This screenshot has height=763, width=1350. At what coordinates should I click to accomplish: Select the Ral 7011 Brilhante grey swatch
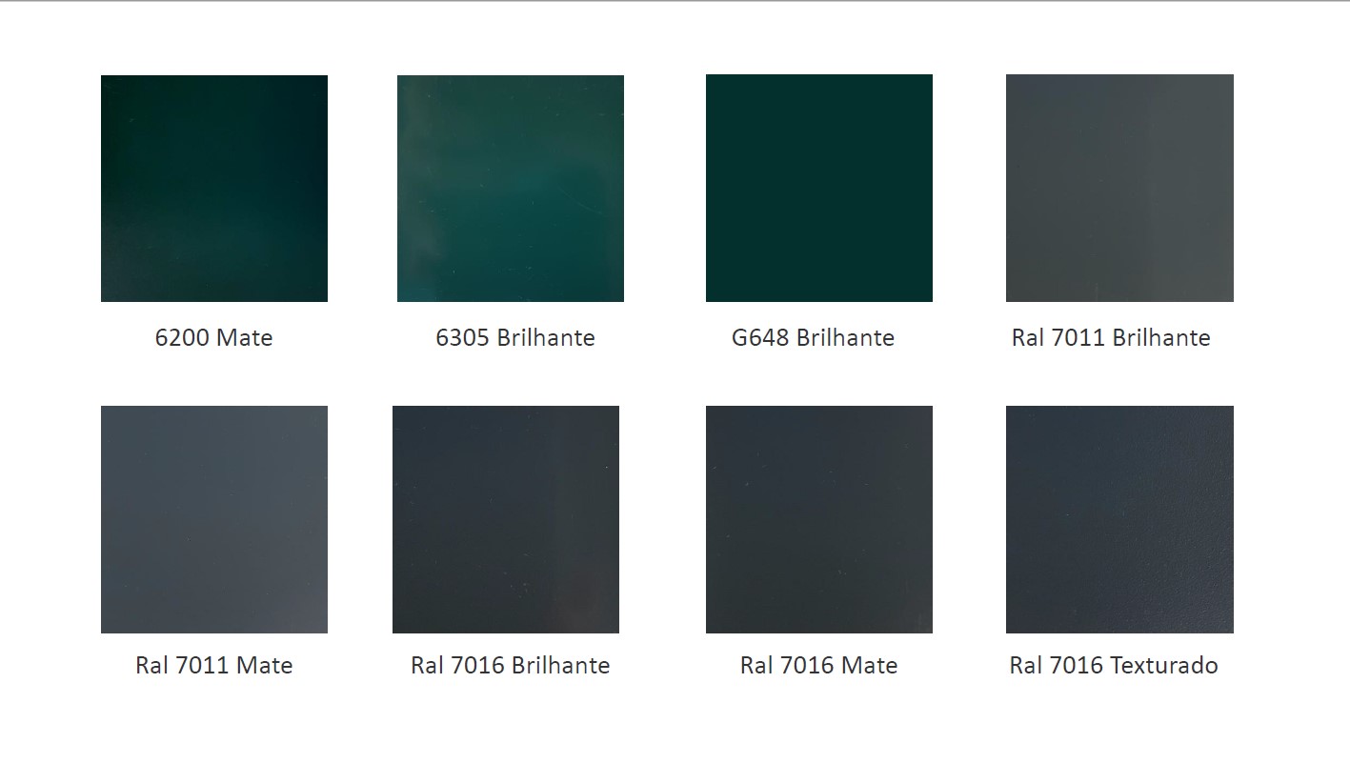pyautogui.click(x=1119, y=189)
